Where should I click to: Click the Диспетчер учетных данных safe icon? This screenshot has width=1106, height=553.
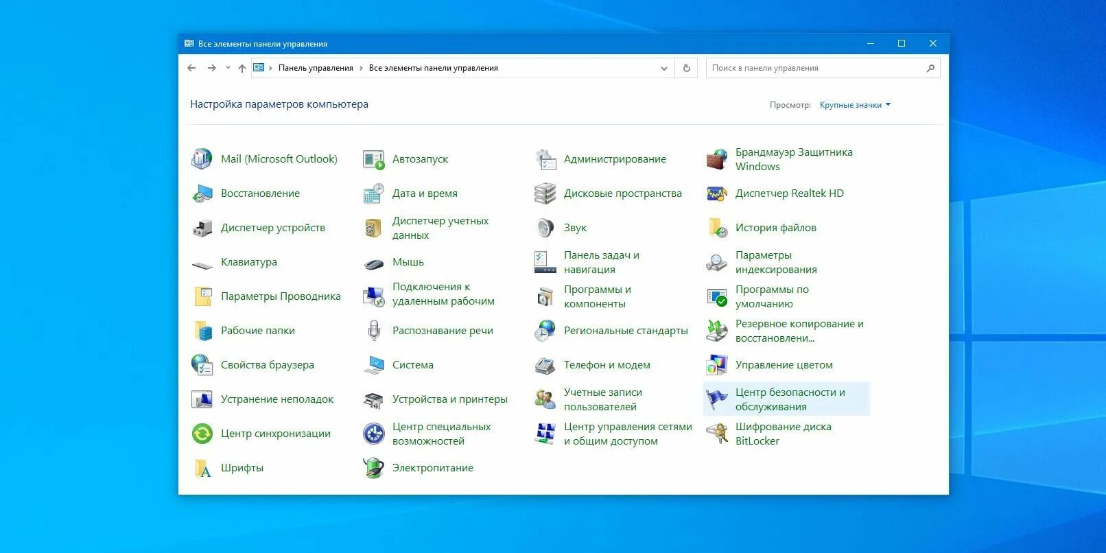[x=373, y=228]
